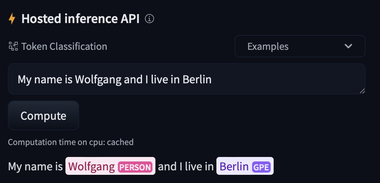
Task: Click the word Wolfgang inside the input box
Action: [97, 79]
